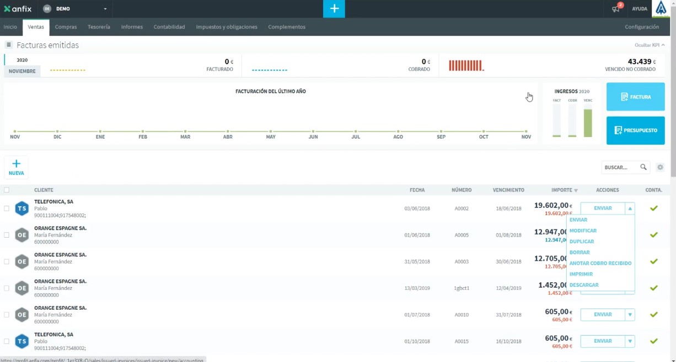This screenshot has width=676, height=362.
Task: Open the Ventas tab
Action: [x=36, y=27]
